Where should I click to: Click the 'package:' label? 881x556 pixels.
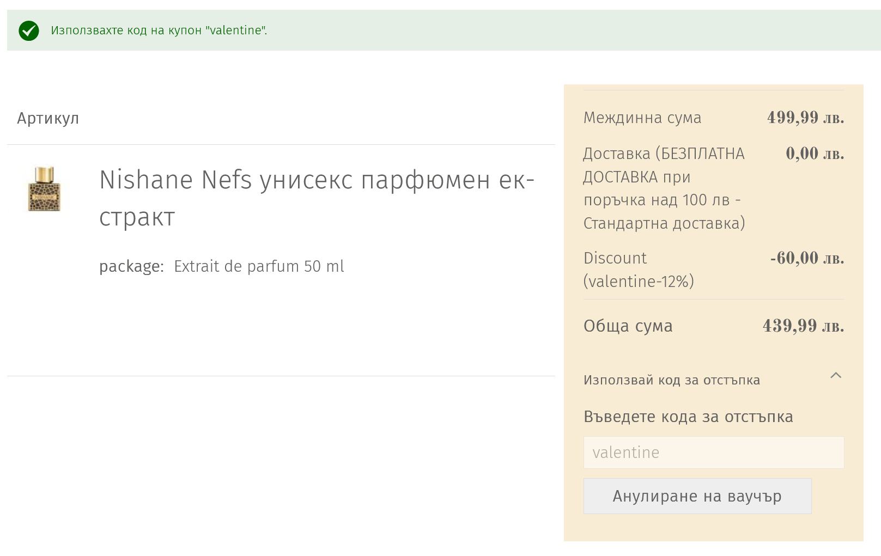tap(131, 267)
